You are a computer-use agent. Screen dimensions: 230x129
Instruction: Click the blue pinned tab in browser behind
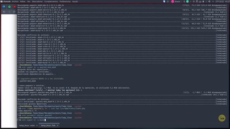click(4, 7)
